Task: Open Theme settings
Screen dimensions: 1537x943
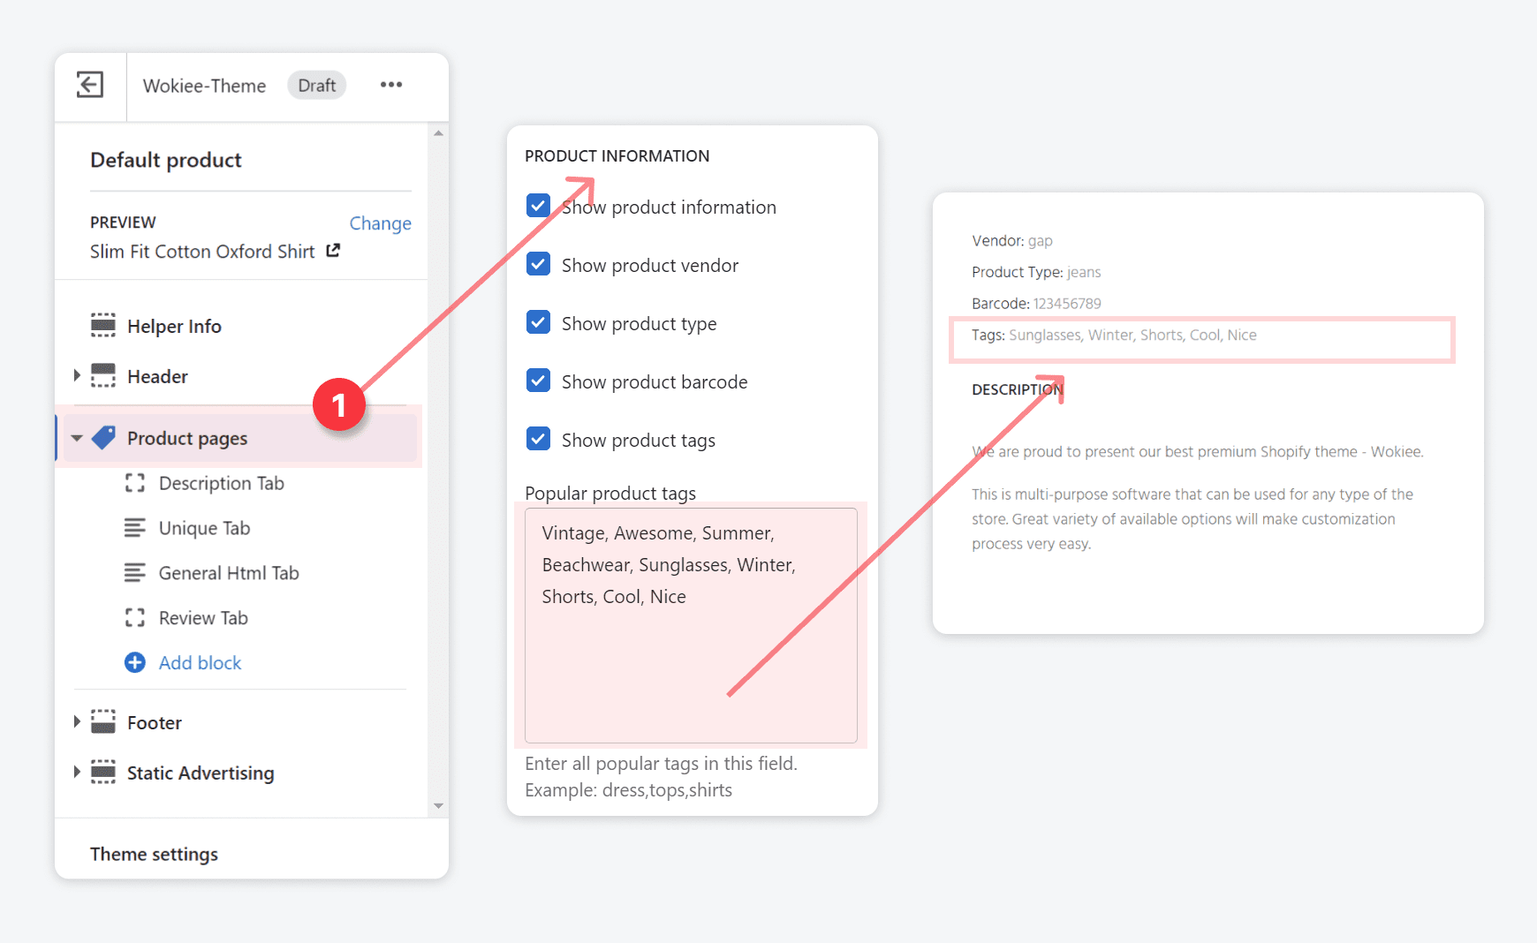Action: 154,854
